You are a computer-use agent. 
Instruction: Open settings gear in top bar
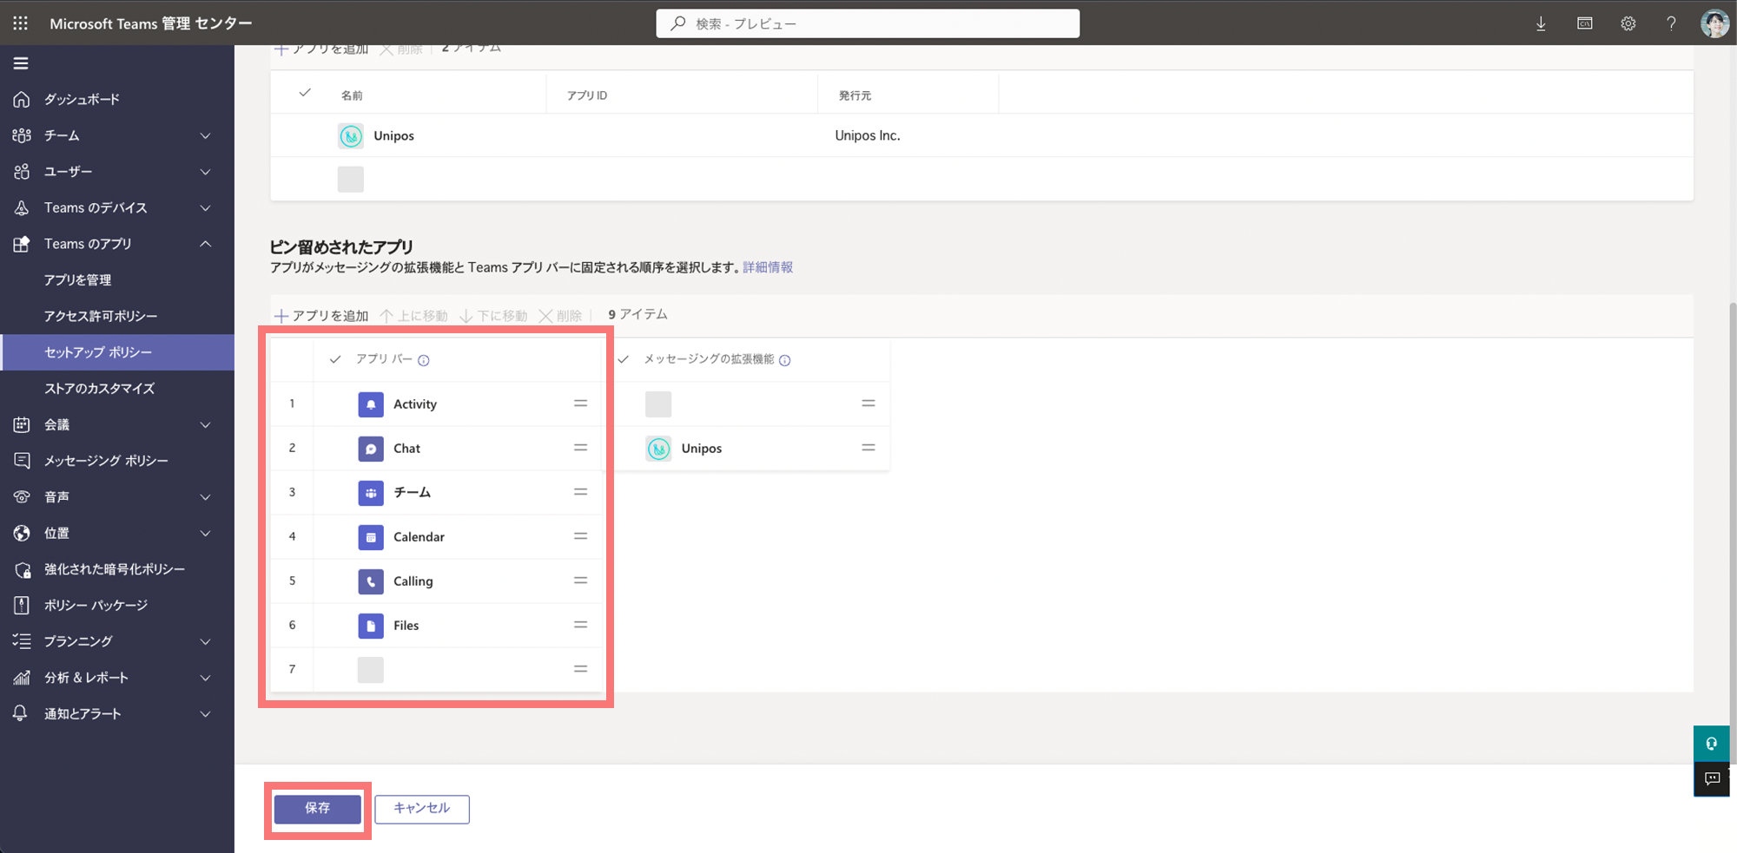point(1628,23)
